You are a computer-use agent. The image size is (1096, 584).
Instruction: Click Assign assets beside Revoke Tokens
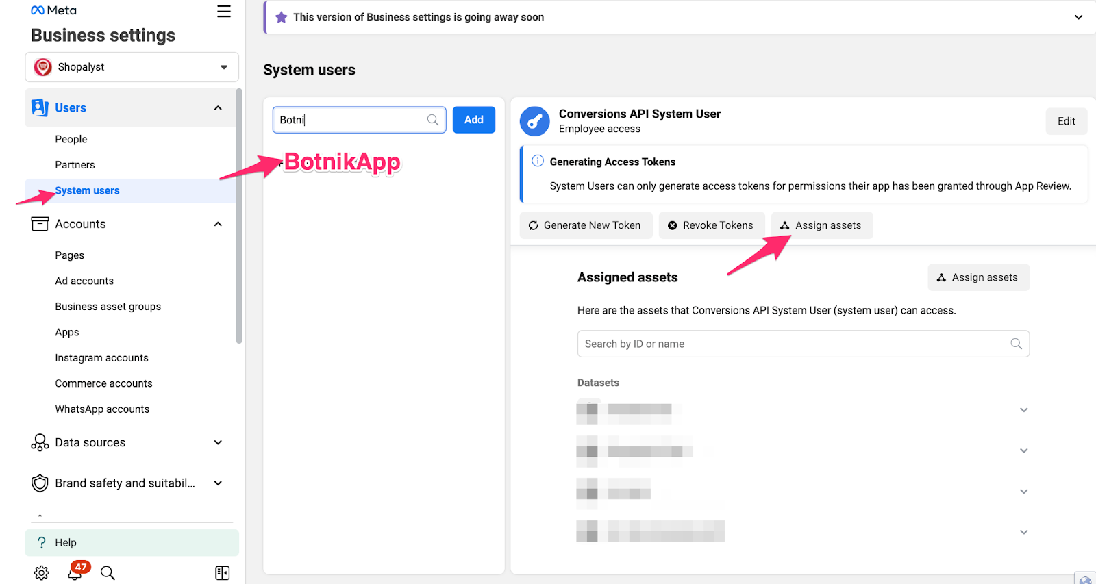(821, 225)
